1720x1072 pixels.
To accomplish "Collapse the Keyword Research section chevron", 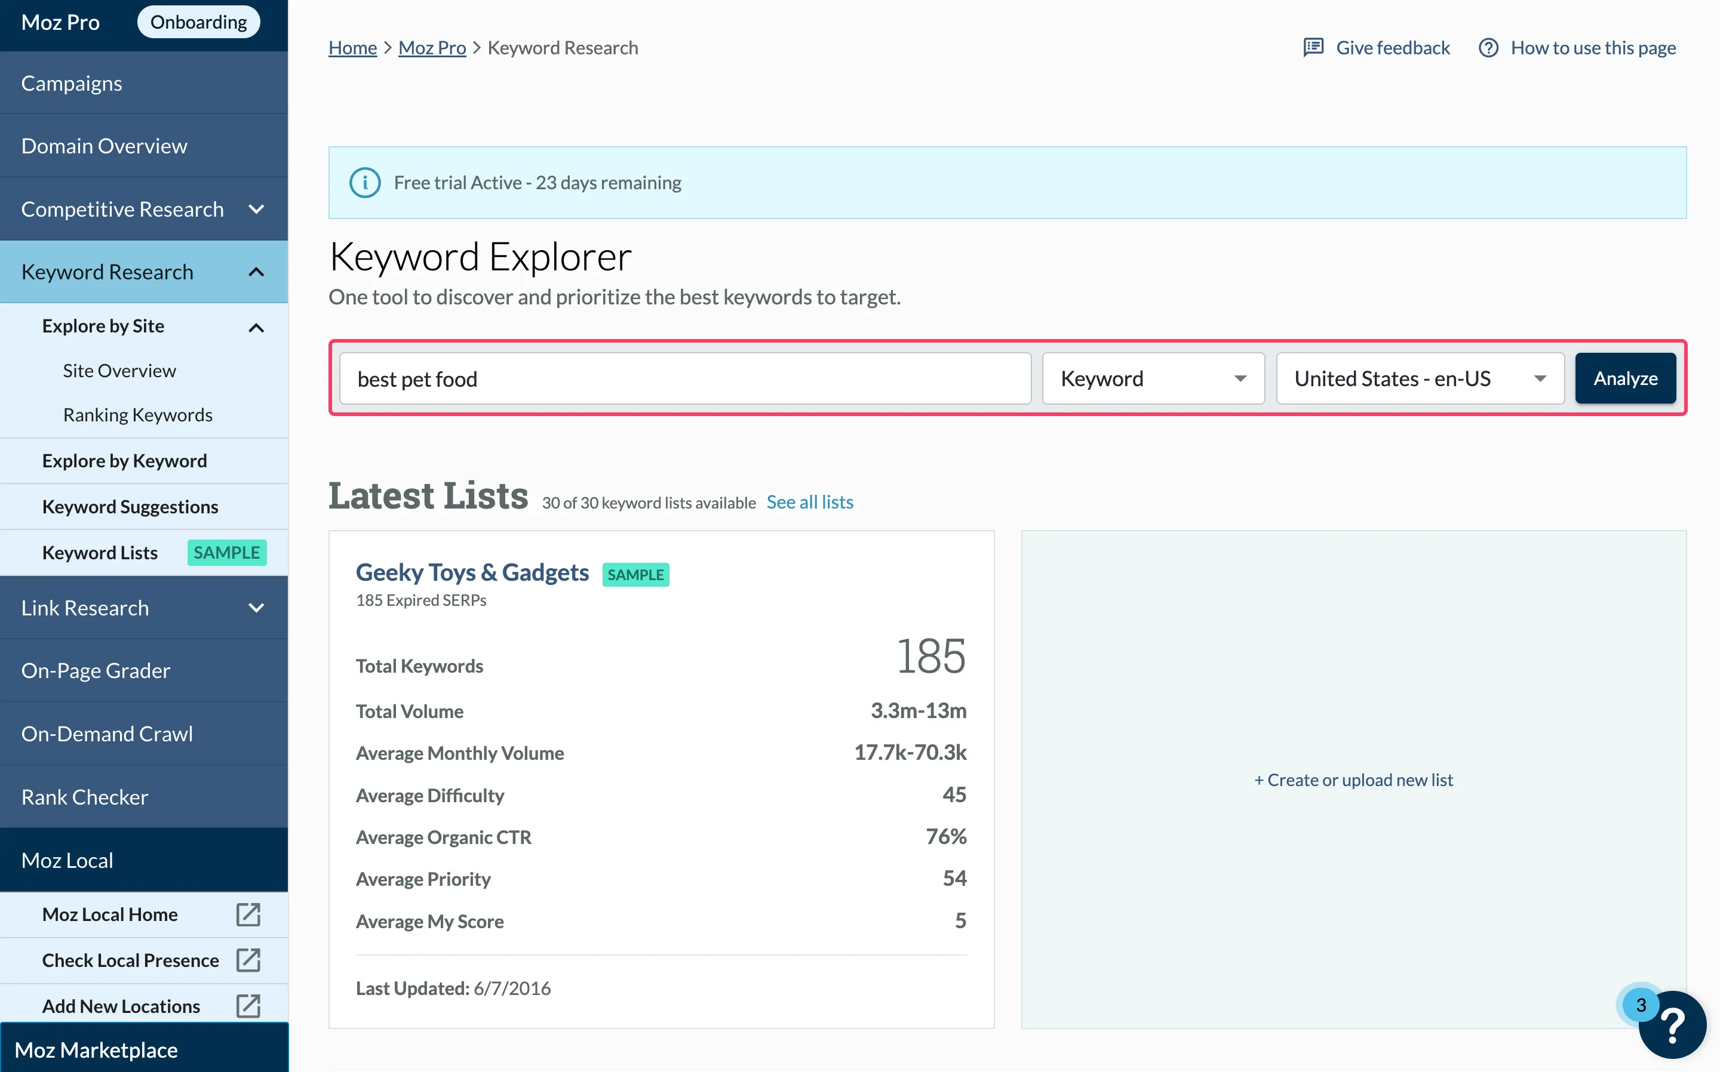I will (257, 272).
